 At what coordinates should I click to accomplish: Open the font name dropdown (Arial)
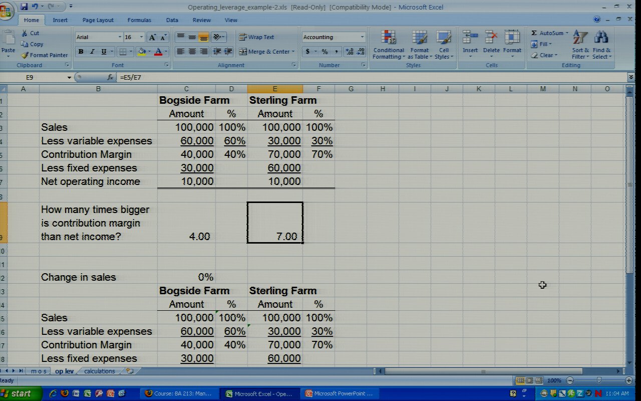tap(120, 37)
